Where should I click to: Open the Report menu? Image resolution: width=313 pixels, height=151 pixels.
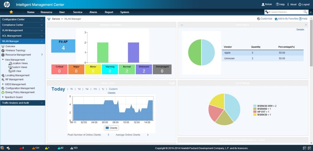pos(109,12)
